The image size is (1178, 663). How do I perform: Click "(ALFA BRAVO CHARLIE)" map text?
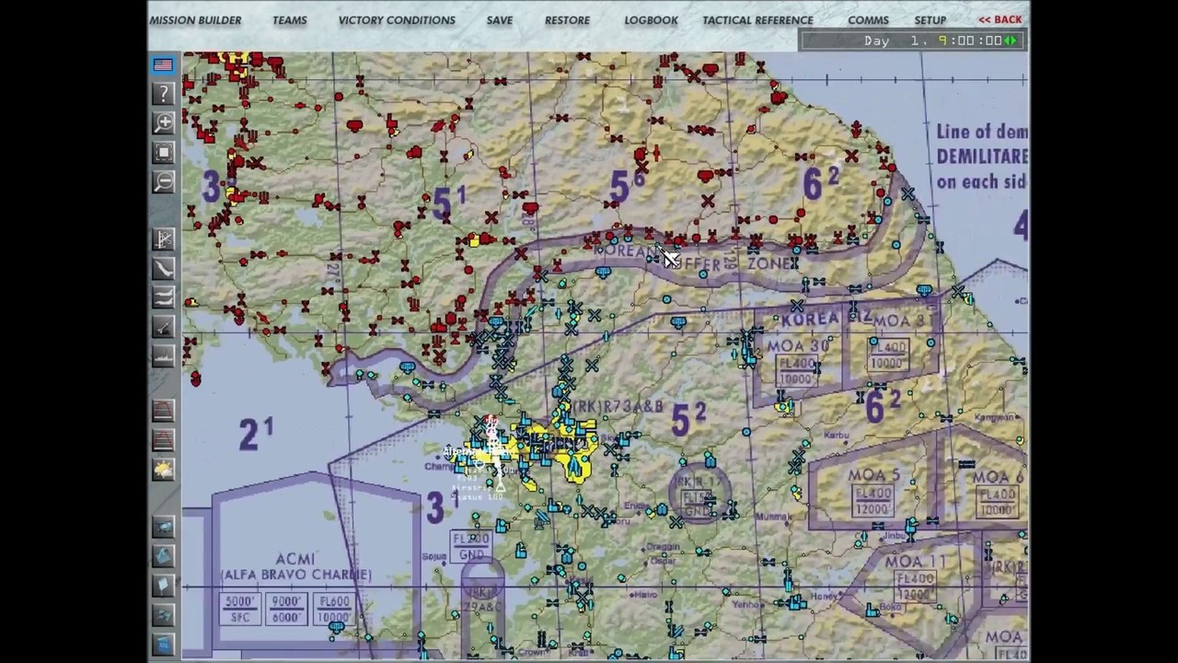pos(296,575)
